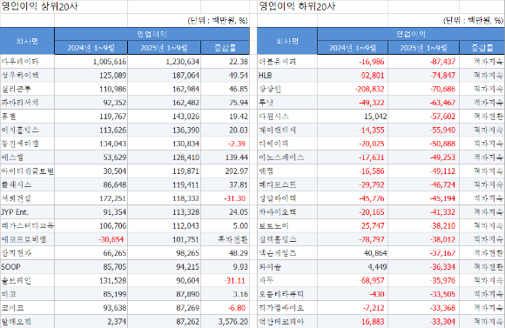Screen dimensions: 505x328
Task: Select the -87,437 cell
Action: click(x=424, y=62)
